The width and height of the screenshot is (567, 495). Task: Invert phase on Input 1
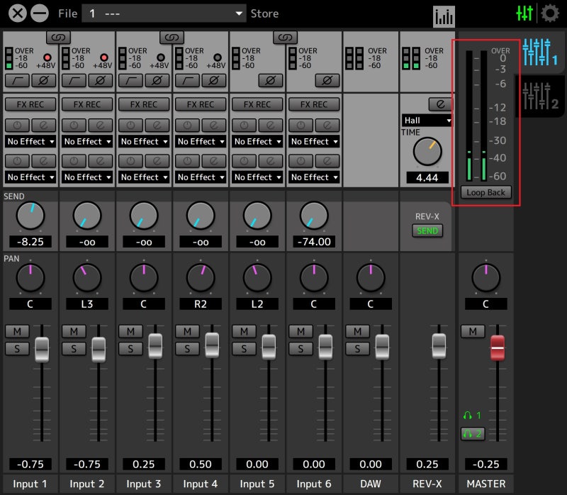(x=44, y=81)
